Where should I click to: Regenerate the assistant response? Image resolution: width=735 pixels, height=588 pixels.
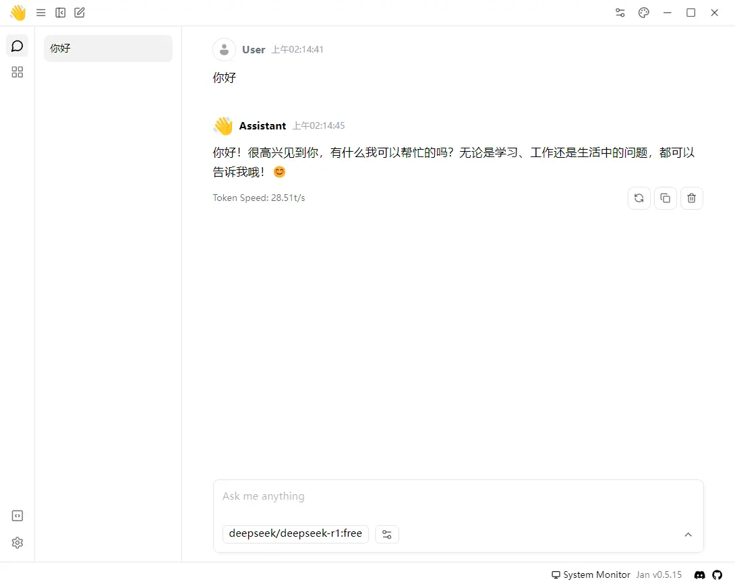(639, 198)
